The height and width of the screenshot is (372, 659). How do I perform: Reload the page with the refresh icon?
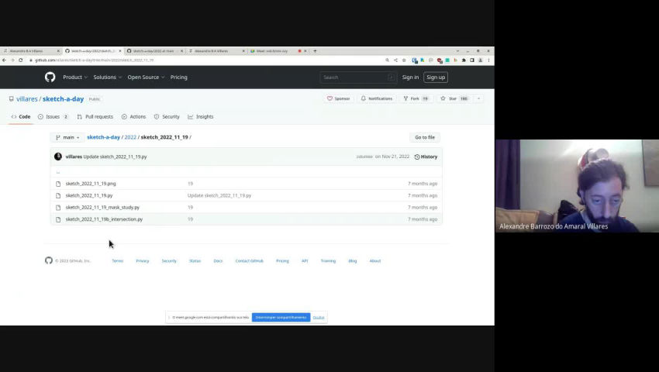coord(20,60)
